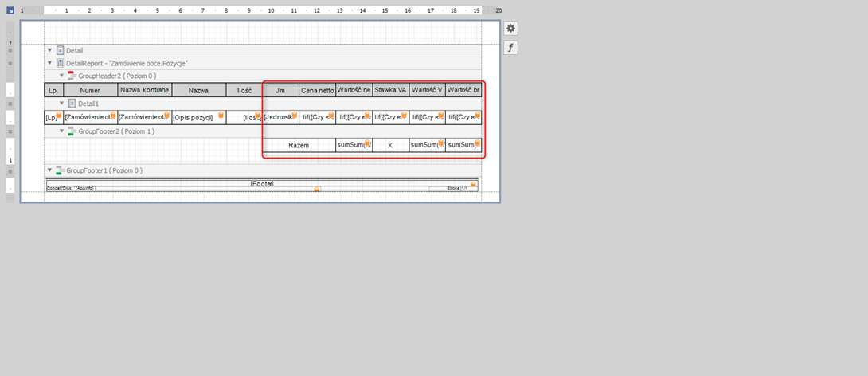Click the GroupFooter2 band icon
The height and width of the screenshot is (376, 868).
[x=71, y=131]
